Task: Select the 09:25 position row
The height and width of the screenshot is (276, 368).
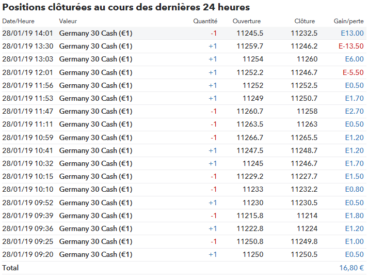Action: point(184,241)
